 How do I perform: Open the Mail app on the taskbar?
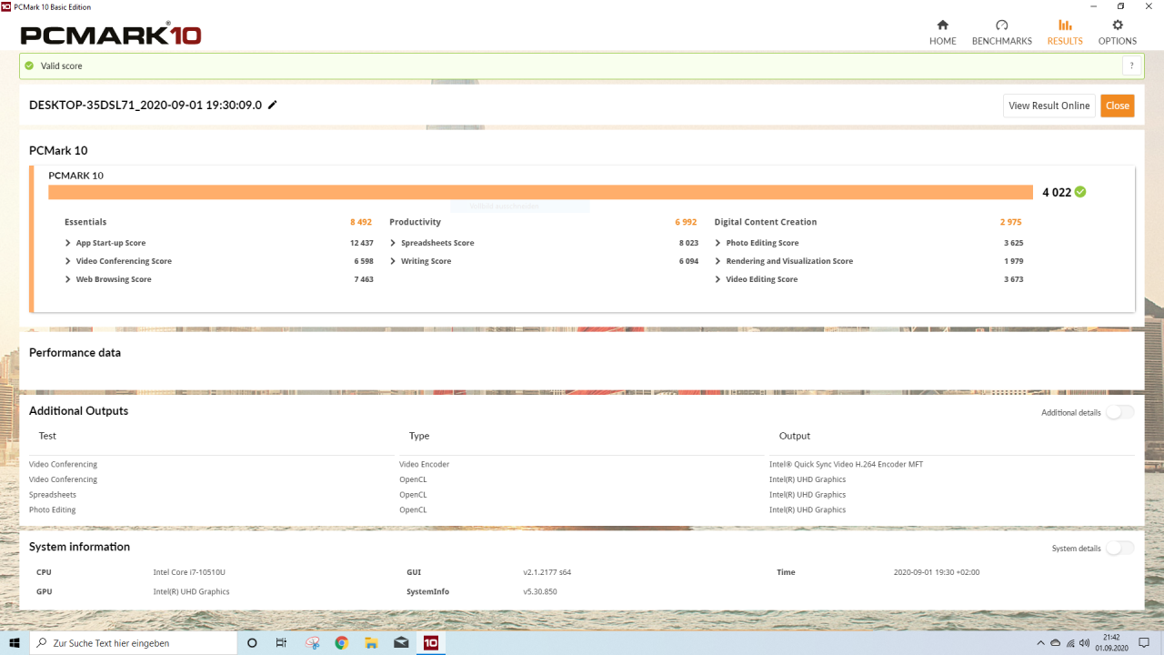[x=401, y=643]
